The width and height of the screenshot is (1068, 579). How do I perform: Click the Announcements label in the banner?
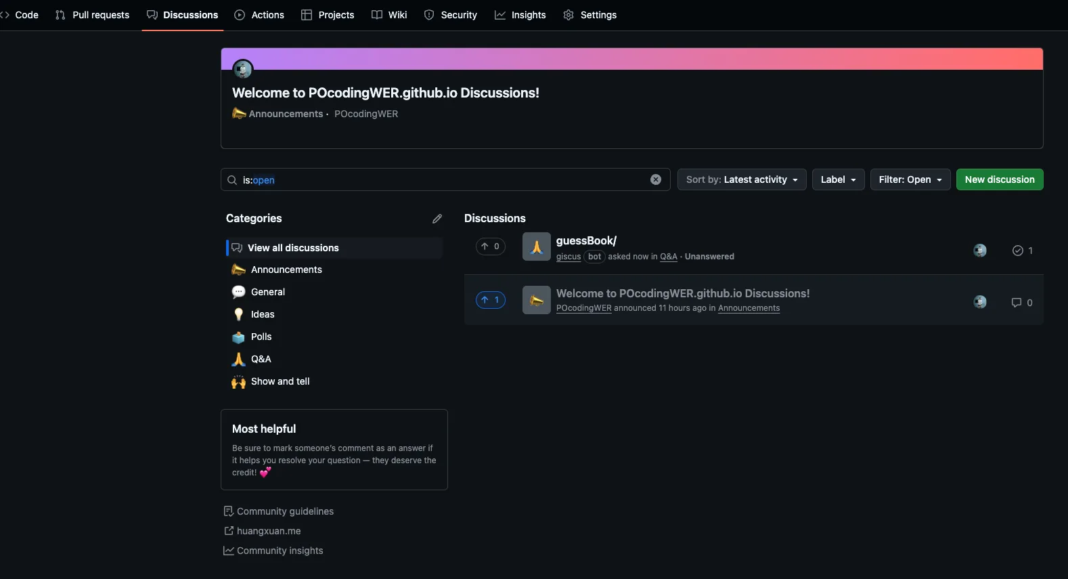coord(286,114)
